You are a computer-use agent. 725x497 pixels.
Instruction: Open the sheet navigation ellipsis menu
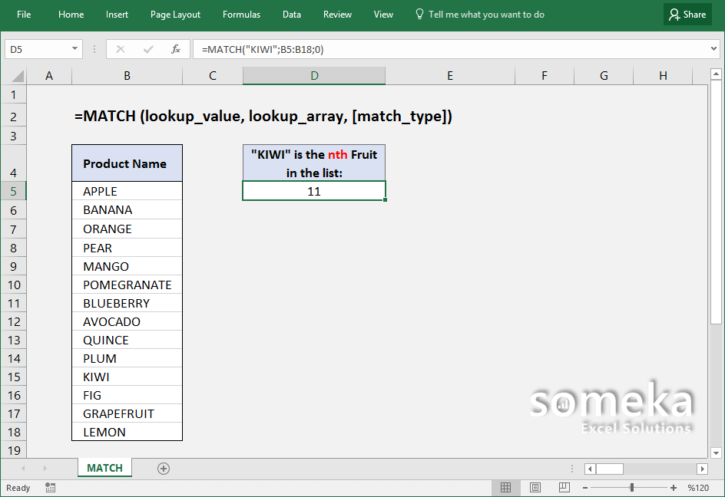point(571,468)
